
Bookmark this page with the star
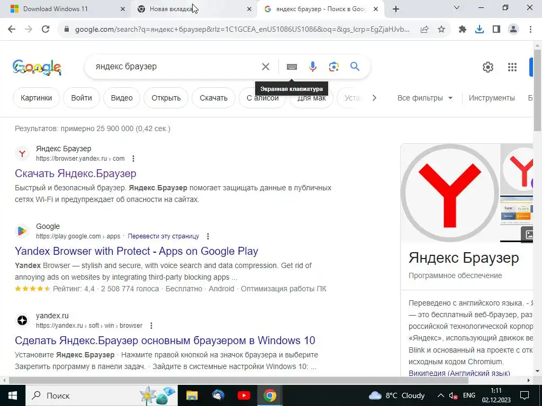(441, 30)
